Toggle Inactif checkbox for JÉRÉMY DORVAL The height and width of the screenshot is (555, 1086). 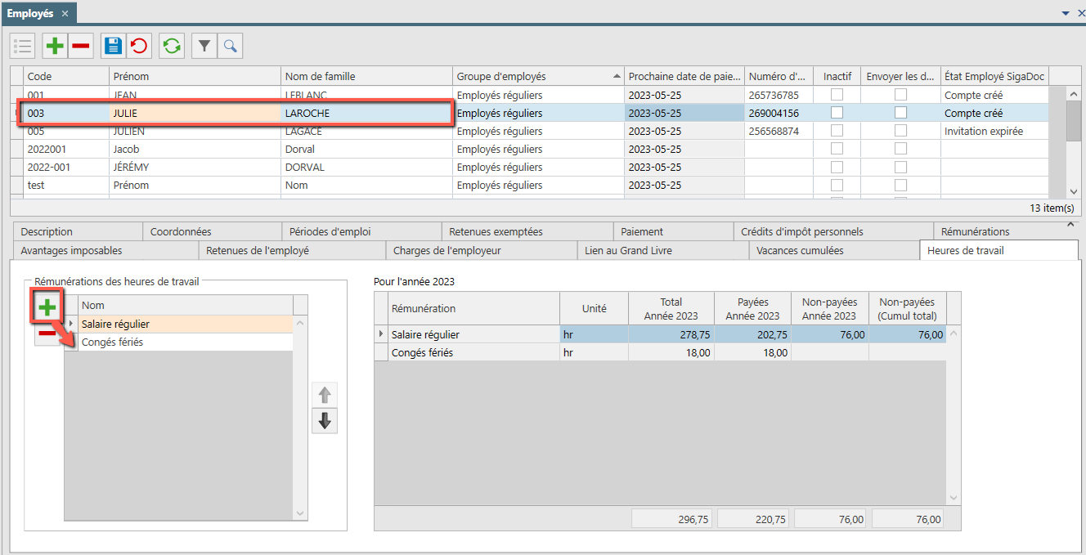pyautogui.click(x=837, y=167)
